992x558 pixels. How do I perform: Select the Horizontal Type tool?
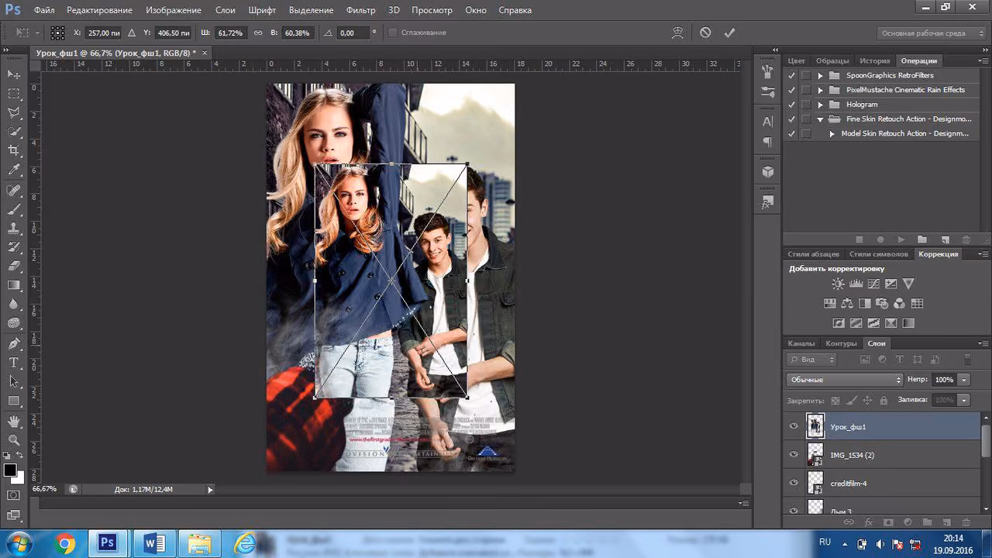coord(14,363)
